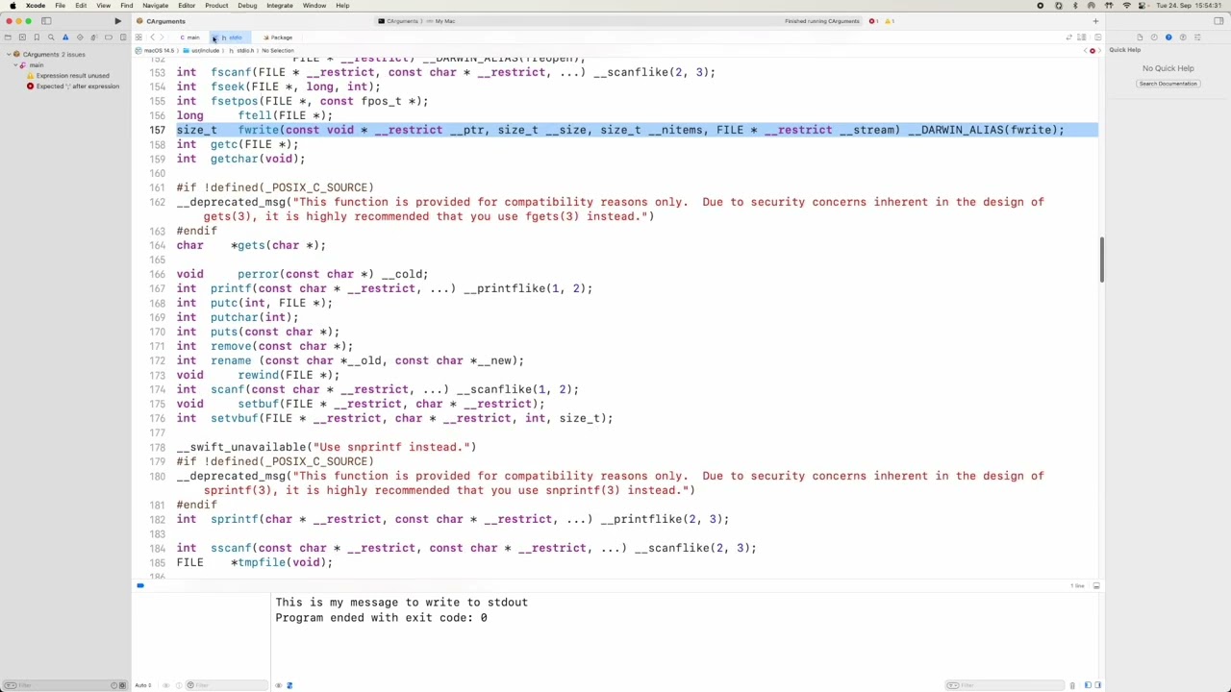Hide the debug area button

[1095, 585]
